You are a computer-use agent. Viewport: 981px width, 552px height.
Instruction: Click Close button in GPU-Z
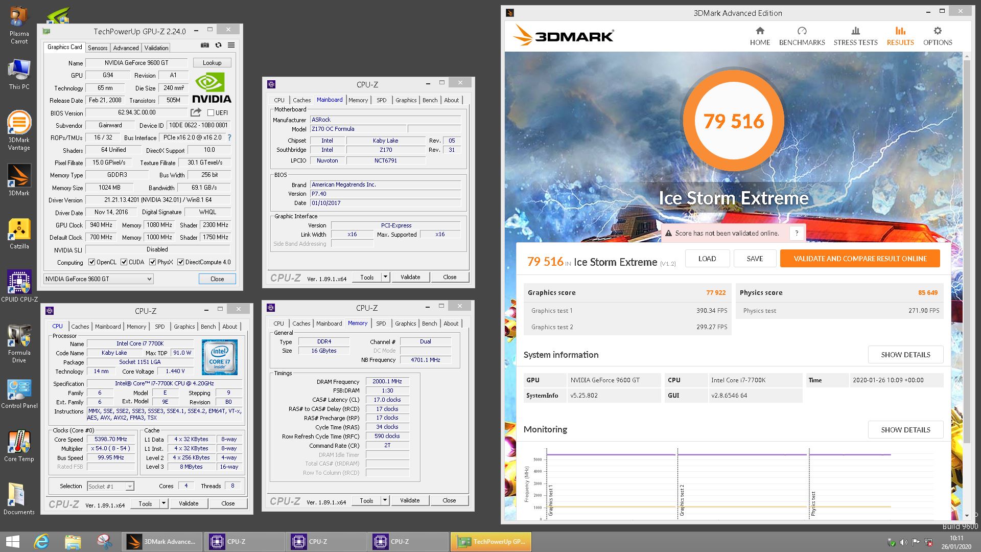tap(217, 279)
